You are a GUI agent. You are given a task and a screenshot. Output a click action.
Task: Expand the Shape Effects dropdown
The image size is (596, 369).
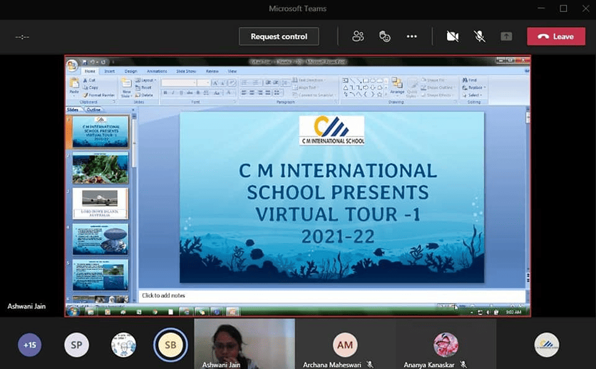coord(437,95)
